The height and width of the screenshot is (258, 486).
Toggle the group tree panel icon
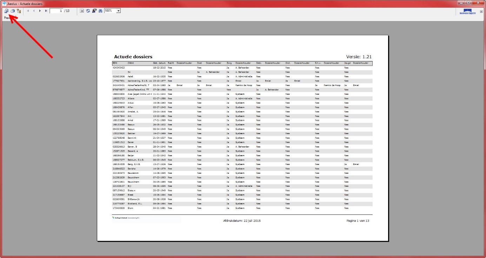click(x=19, y=11)
